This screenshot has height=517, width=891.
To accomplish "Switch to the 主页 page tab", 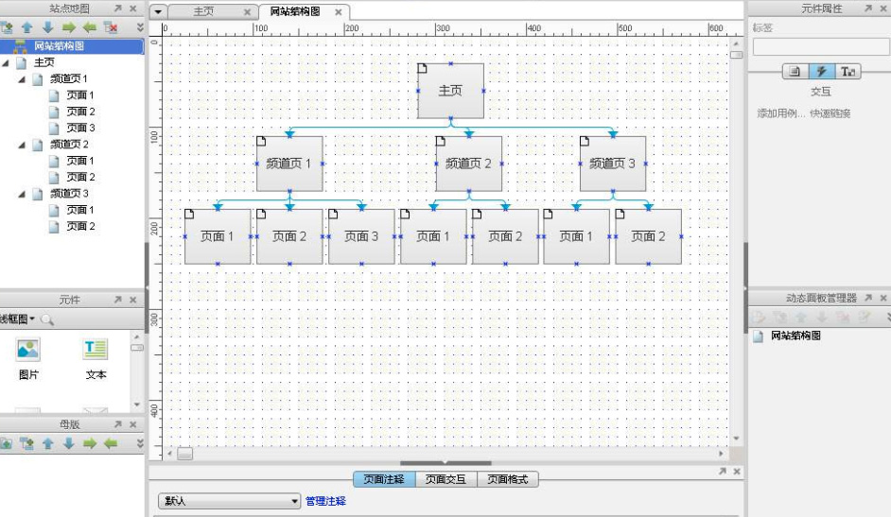I will pyautogui.click(x=203, y=12).
